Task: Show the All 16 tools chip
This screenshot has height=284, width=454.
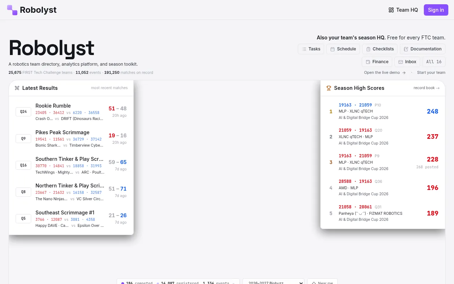Action: [x=434, y=62]
